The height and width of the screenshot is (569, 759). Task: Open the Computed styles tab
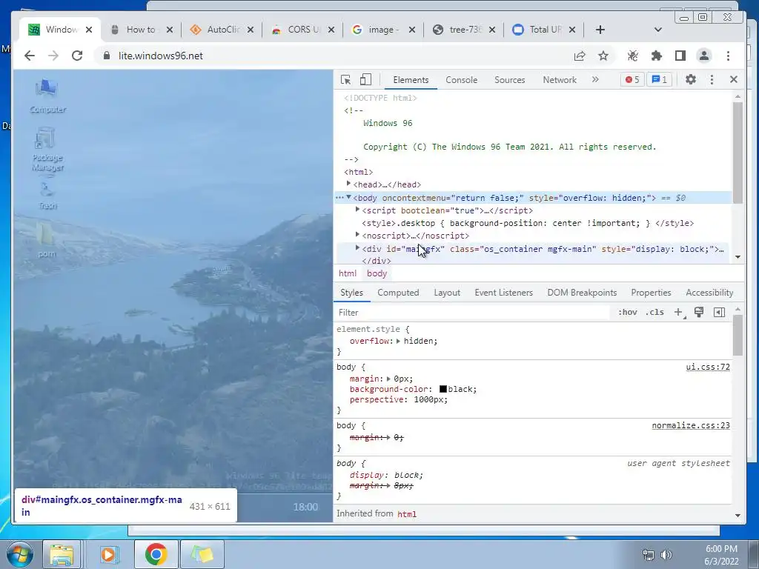coord(398,293)
